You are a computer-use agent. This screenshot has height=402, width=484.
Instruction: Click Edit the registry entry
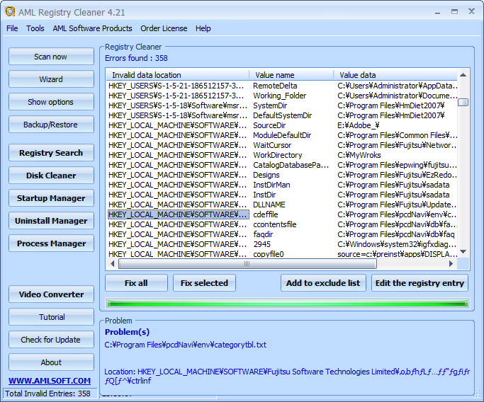tap(420, 283)
